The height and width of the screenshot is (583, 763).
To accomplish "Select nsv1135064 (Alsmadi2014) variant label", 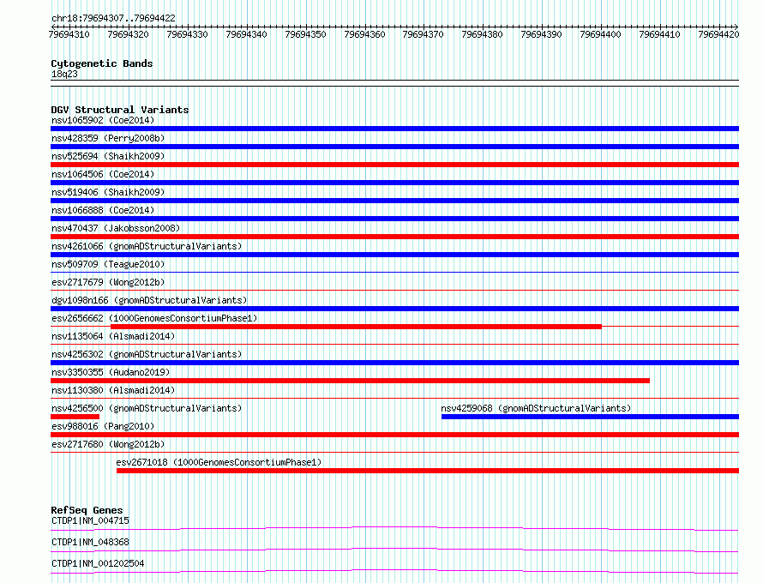I will pos(113,336).
